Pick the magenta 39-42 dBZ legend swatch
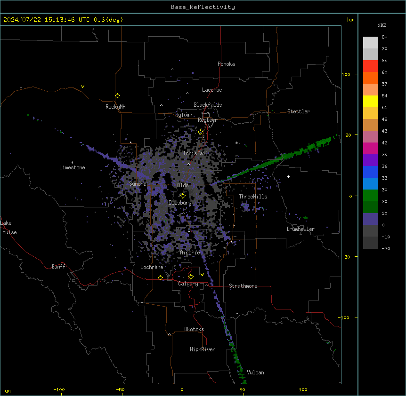The height and width of the screenshot is (396, 406). (370, 148)
